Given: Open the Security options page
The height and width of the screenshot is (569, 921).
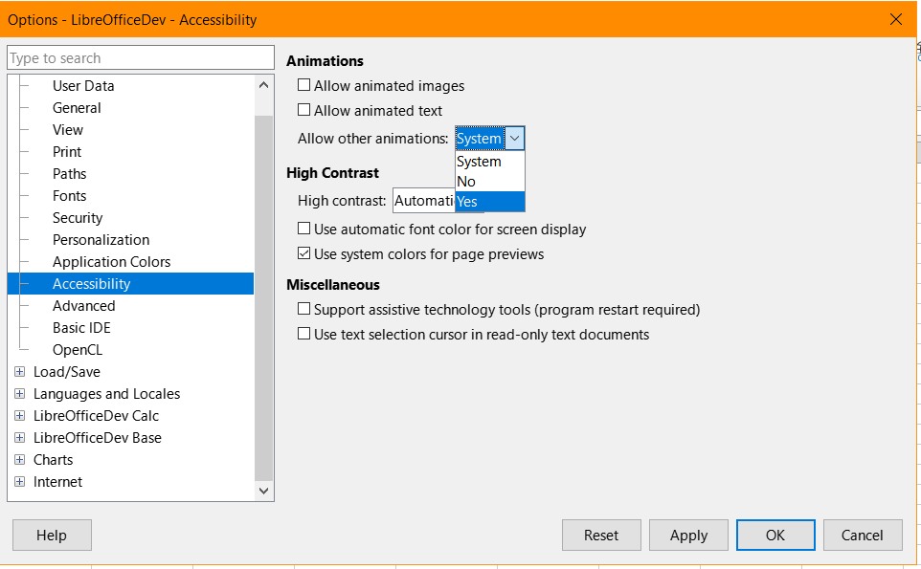Looking at the screenshot, I should 78,218.
